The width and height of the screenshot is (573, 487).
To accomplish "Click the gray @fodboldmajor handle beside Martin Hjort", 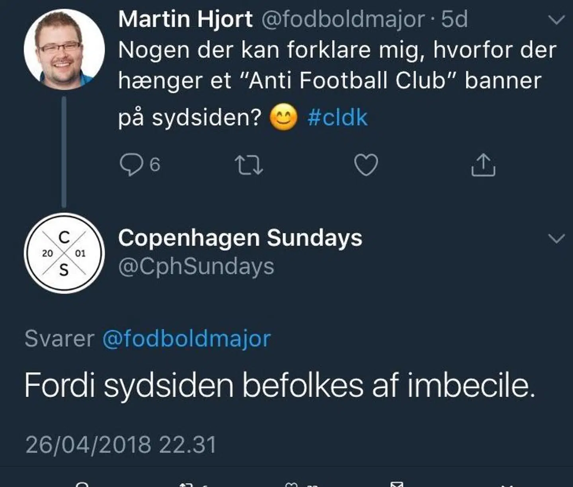I will (x=343, y=19).
